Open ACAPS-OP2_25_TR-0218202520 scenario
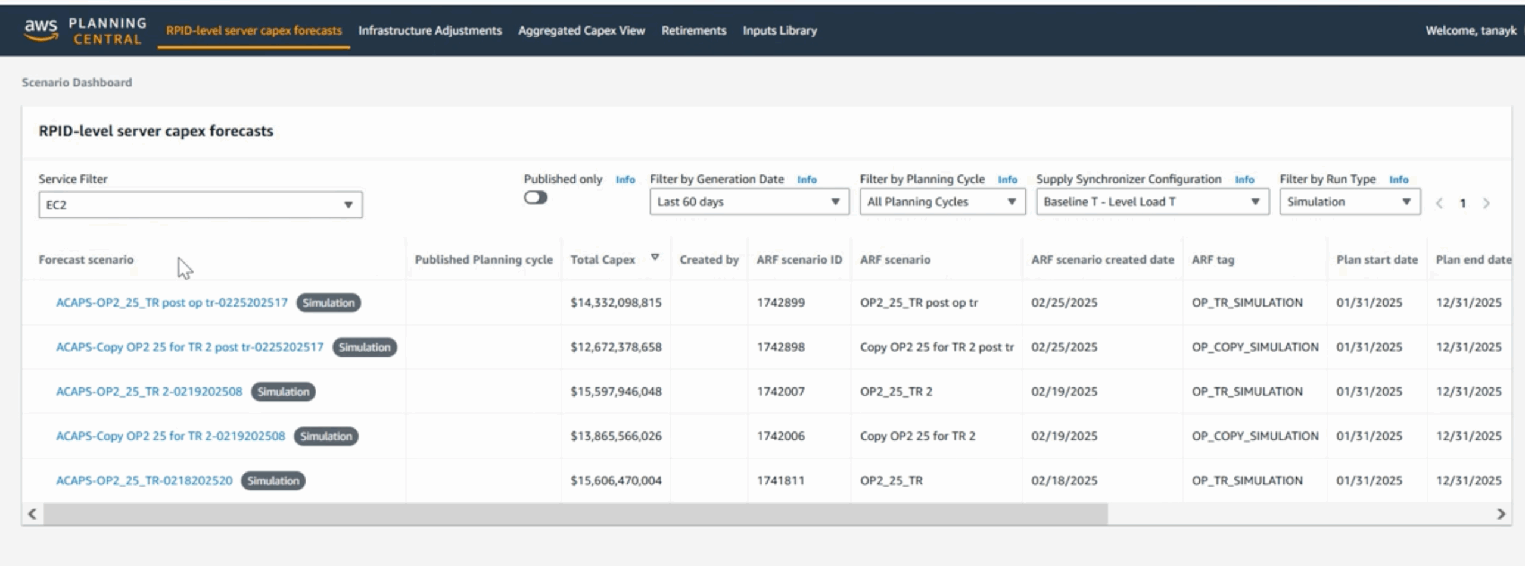The height and width of the screenshot is (566, 1525). point(144,481)
